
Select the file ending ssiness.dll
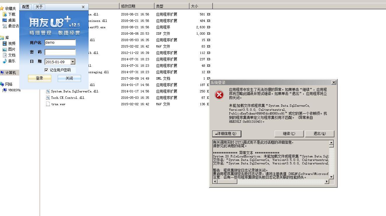point(98,21)
